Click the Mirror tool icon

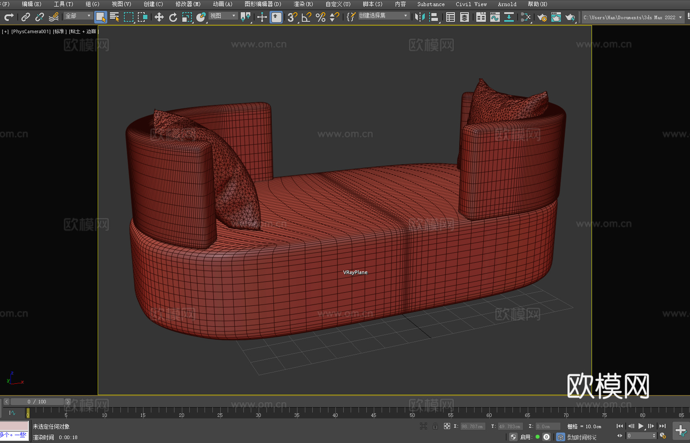click(x=420, y=17)
